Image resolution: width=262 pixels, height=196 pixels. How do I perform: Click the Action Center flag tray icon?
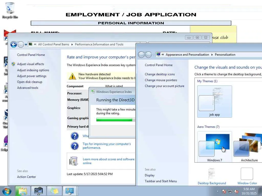(224, 191)
